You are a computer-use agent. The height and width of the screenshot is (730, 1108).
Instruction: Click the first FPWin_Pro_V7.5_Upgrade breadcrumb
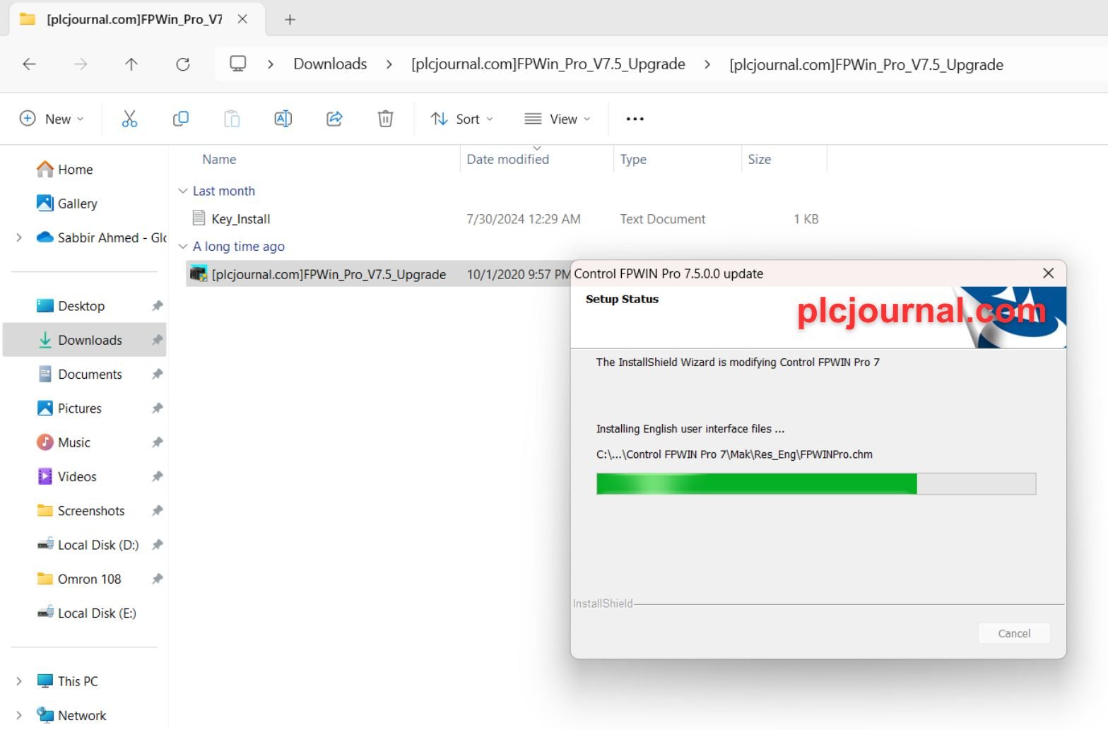click(x=548, y=64)
